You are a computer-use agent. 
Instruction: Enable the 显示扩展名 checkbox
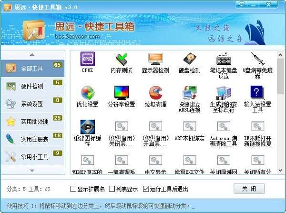point(73,189)
